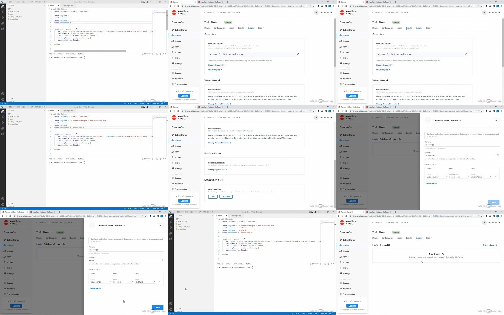
Task: Delete the Choose Bucket access row via trash icon
Action: click(x=495, y=176)
